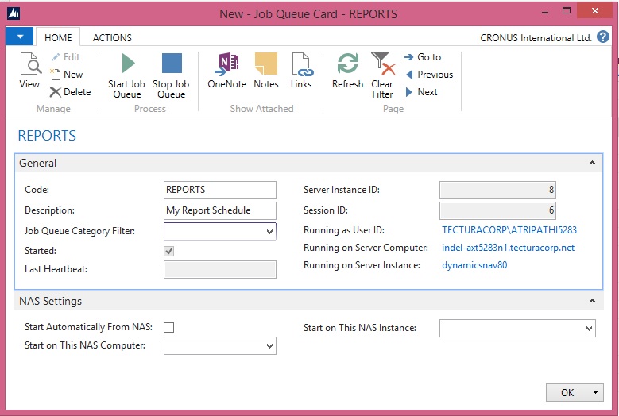Screen dimensions: 619x416
Task: Select the HOME ribbon tab
Action: coord(58,37)
